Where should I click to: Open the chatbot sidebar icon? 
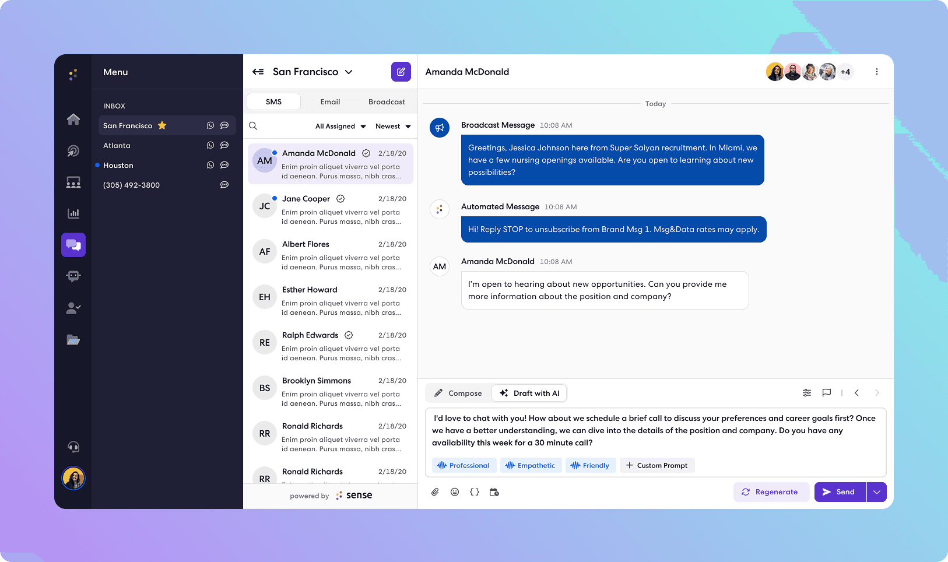click(73, 276)
